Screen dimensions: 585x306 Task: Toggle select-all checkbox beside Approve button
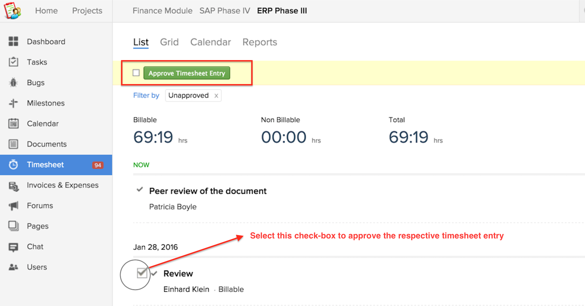pos(136,73)
